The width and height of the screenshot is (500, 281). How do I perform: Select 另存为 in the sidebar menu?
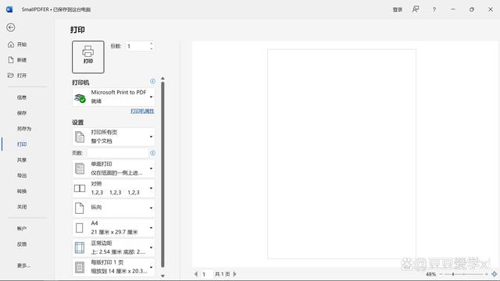click(24, 128)
